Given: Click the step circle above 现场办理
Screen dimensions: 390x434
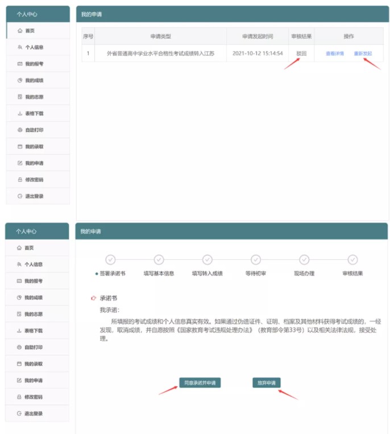Looking at the screenshot, I should [304, 260].
